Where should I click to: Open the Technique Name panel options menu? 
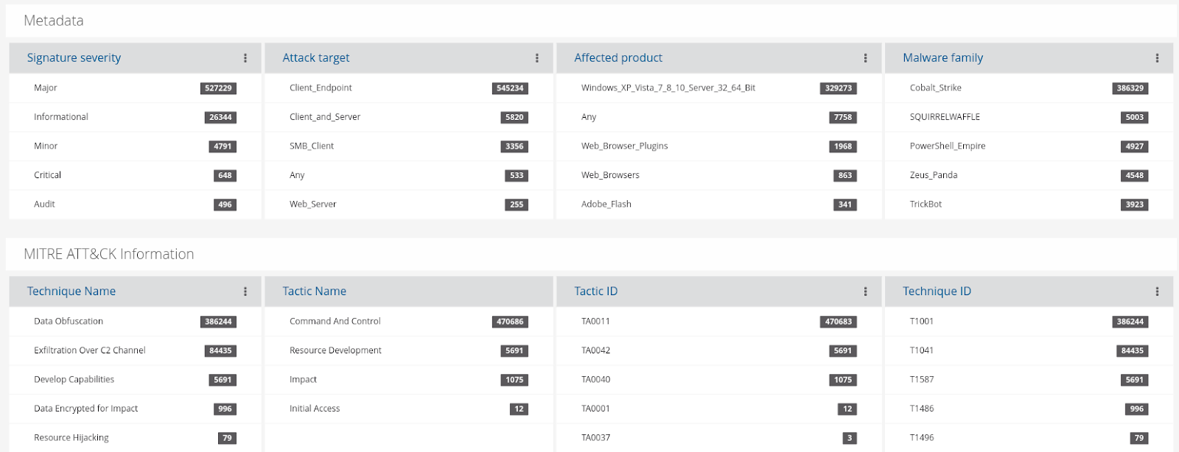(245, 292)
